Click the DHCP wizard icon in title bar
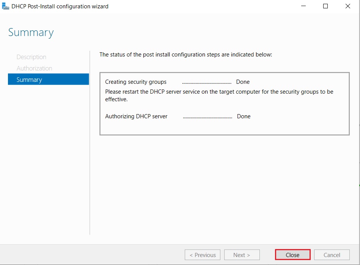 coord(5,6)
